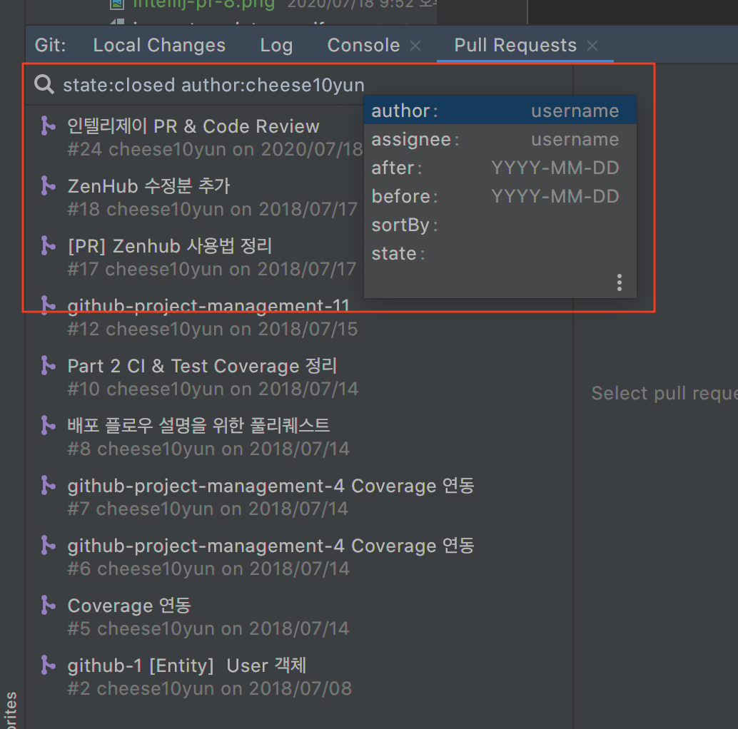Click the merge icon beside pull request #6
Image resolution: width=738 pixels, height=729 pixels.
48,545
